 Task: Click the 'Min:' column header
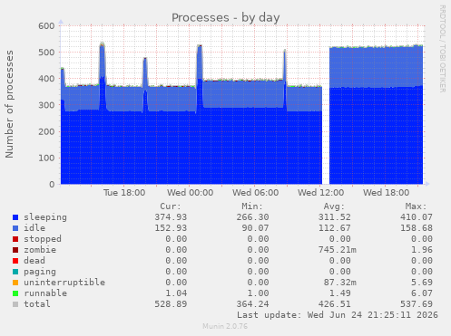click(252, 206)
